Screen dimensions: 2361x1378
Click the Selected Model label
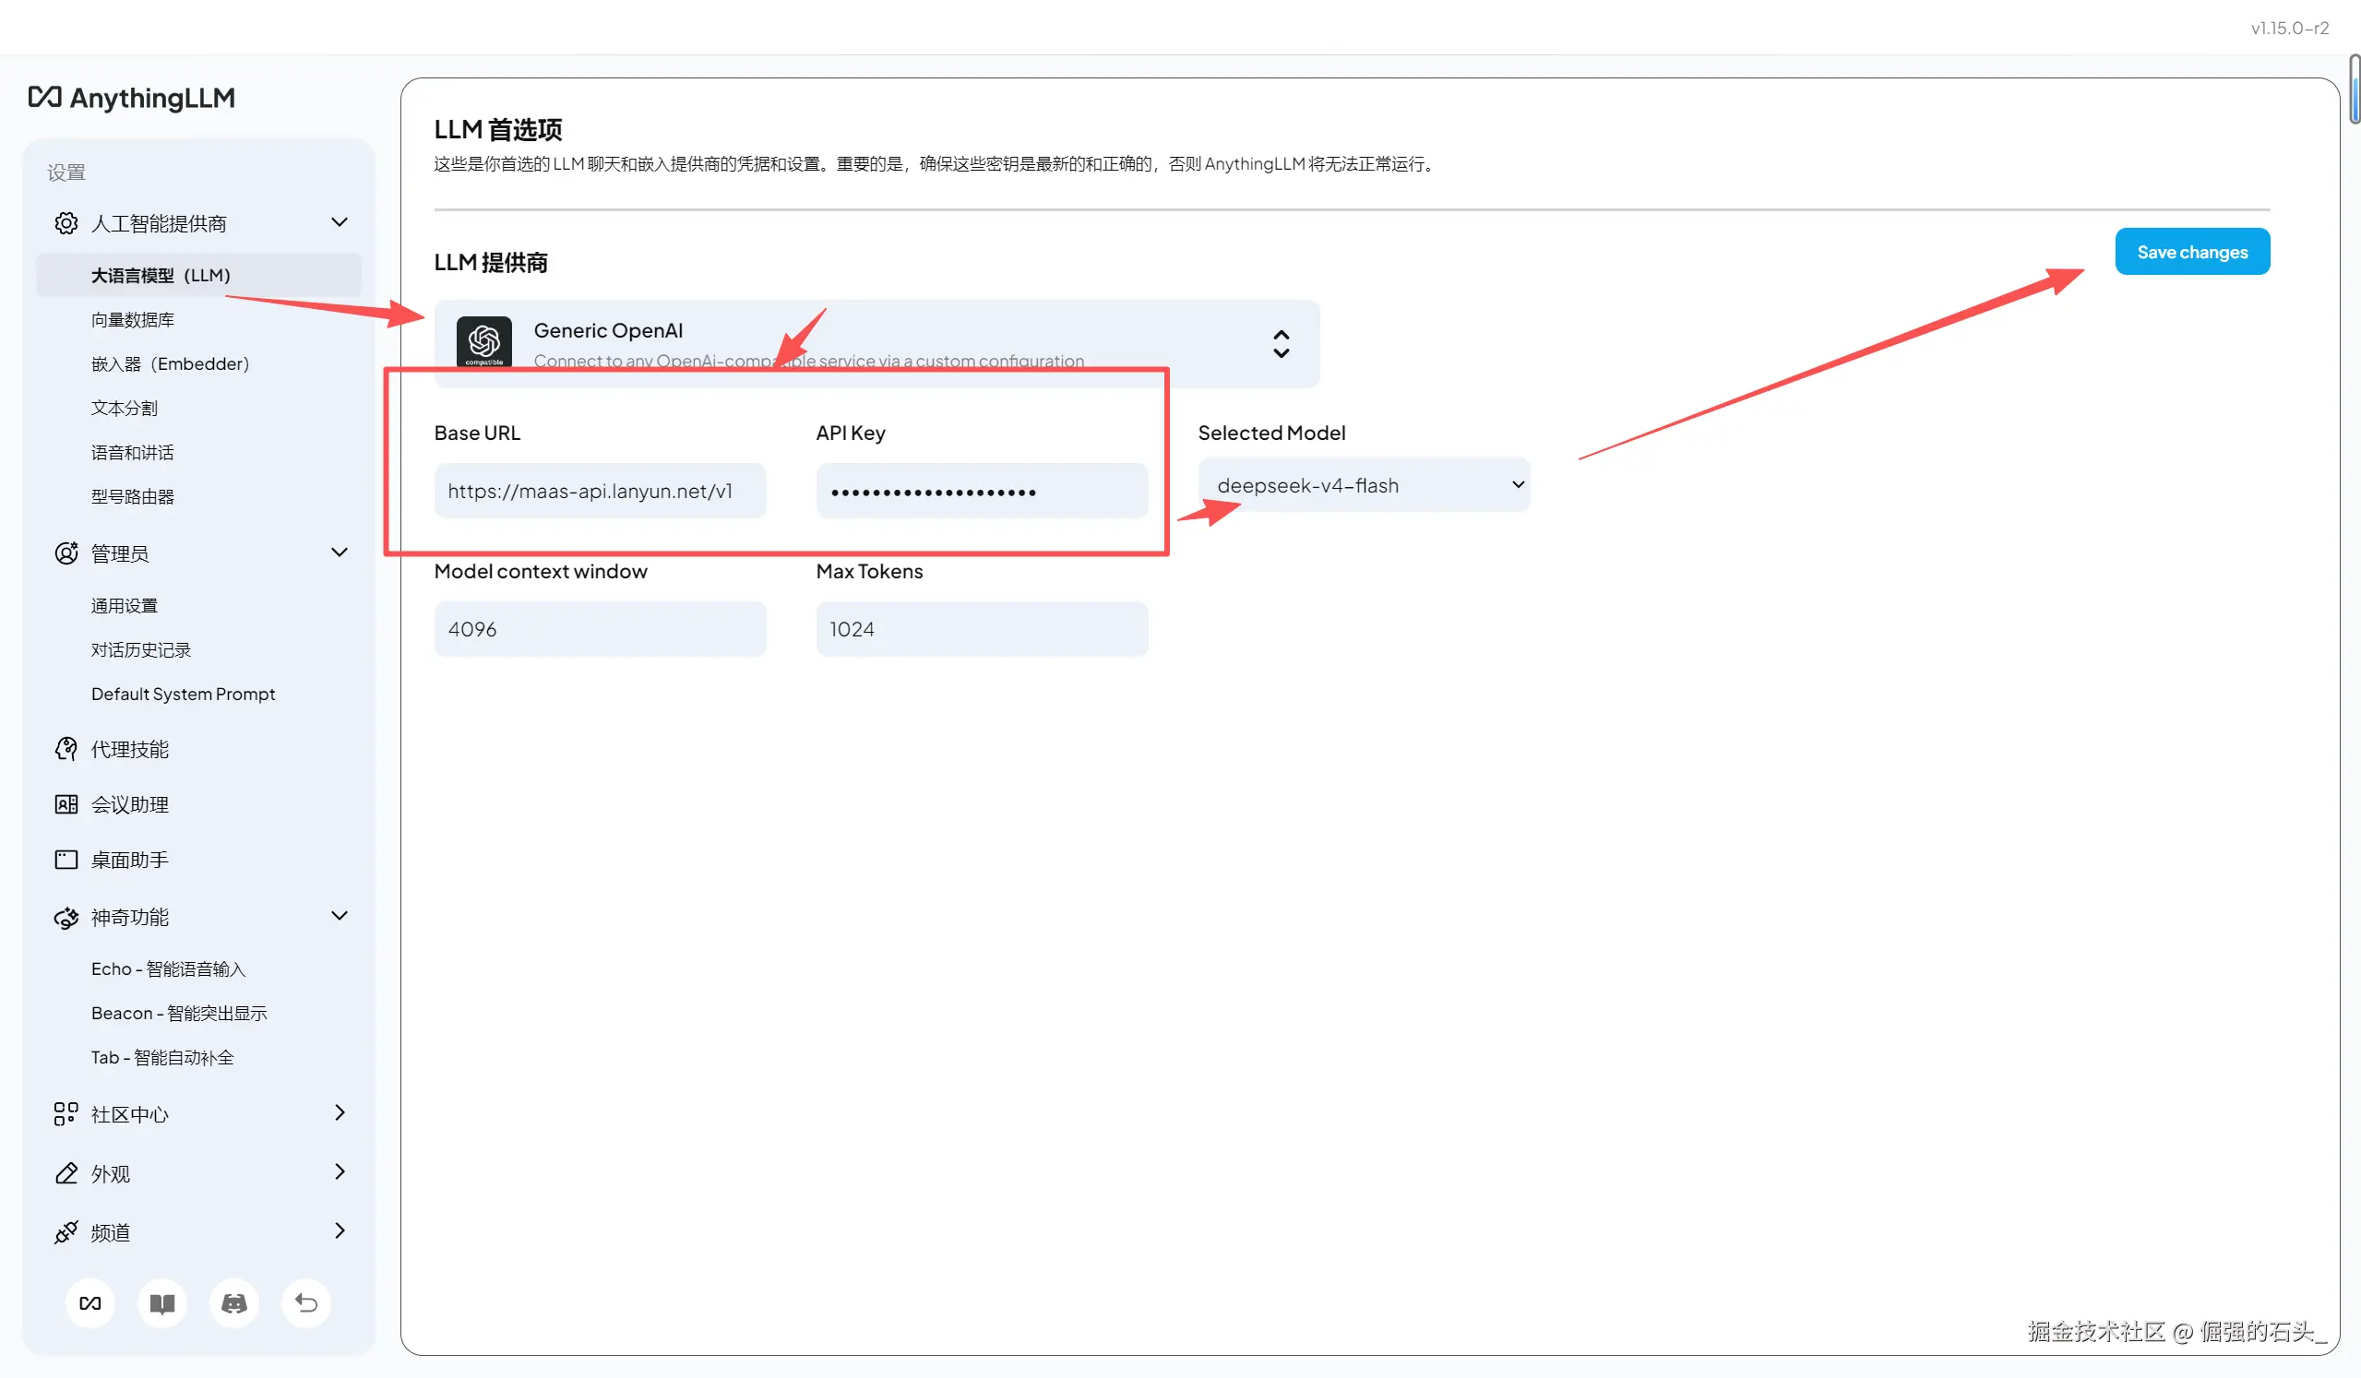click(1271, 432)
